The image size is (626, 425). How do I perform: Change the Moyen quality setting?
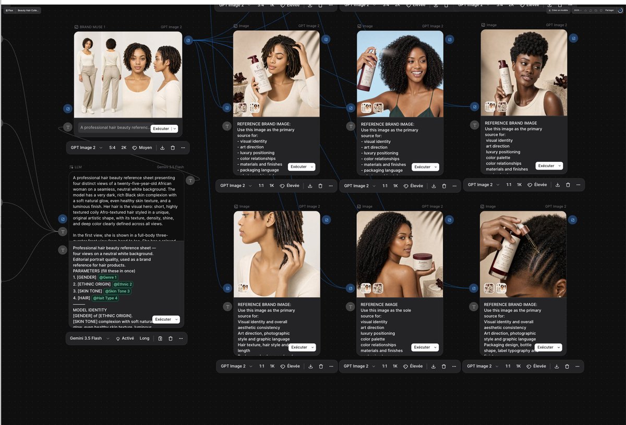tap(142, 148)
